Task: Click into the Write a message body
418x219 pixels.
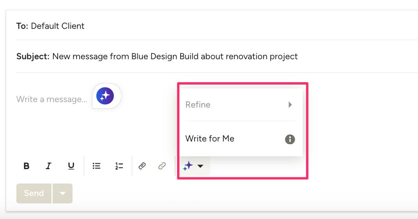Action: pyautogui.click(x=52, y=99)
